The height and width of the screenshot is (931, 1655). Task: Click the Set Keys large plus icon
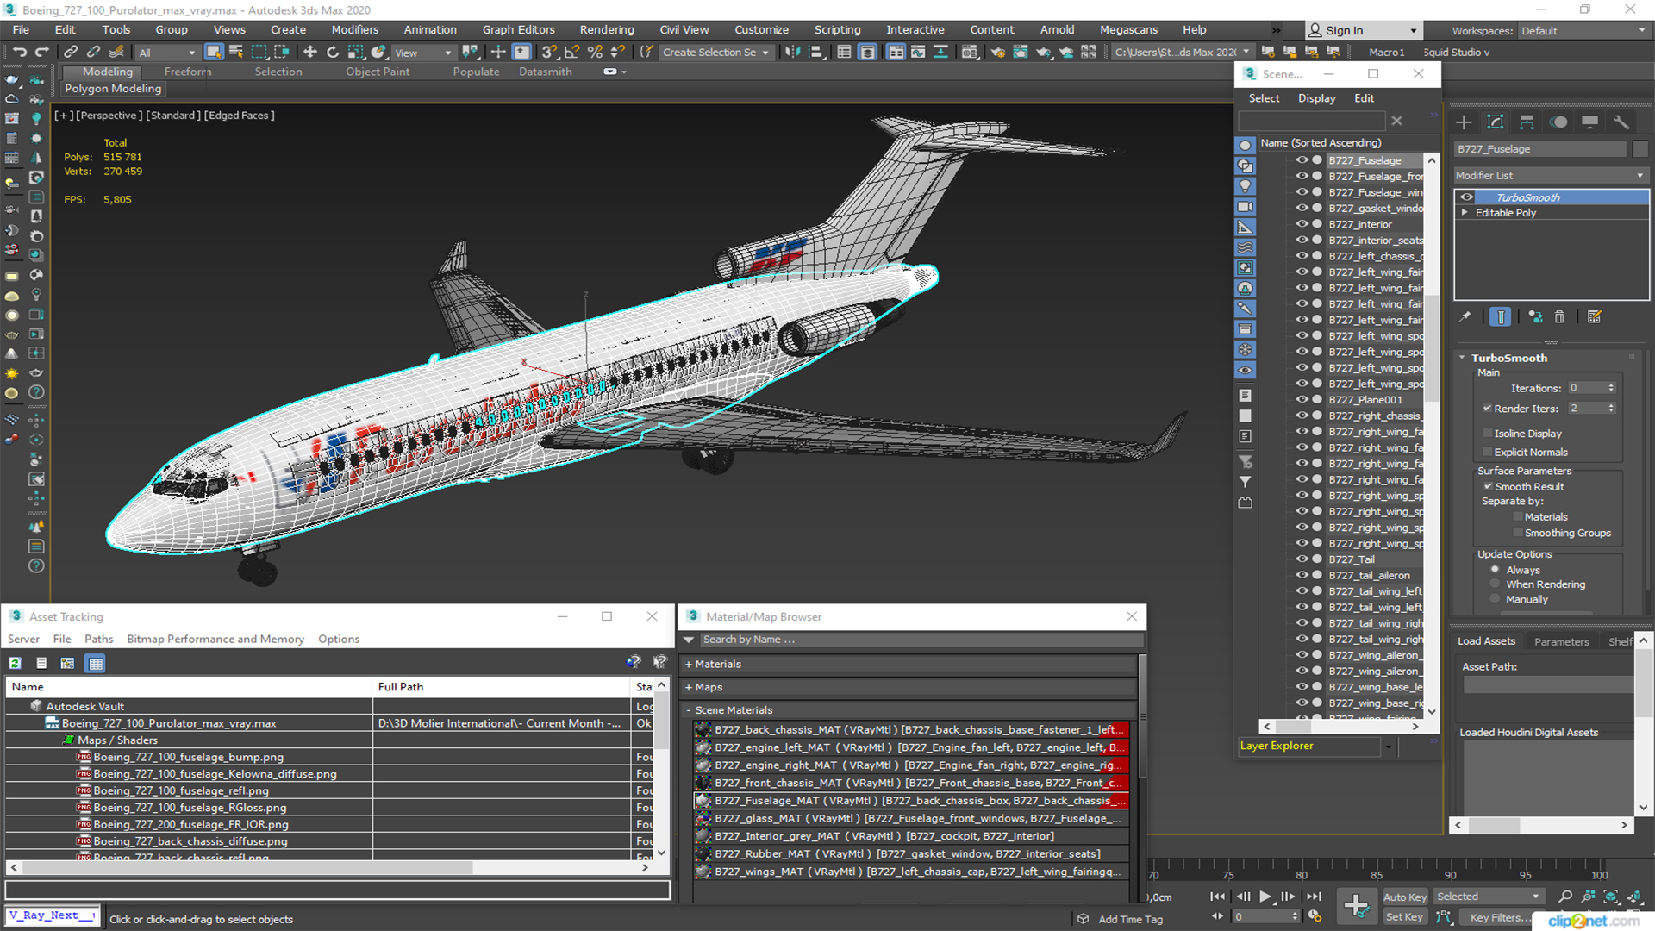point(1356,906)
